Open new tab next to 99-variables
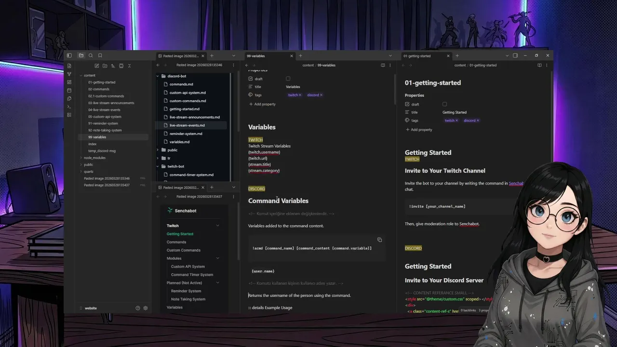The height and width of the screenshot is (347, 617). click(300, 56)
